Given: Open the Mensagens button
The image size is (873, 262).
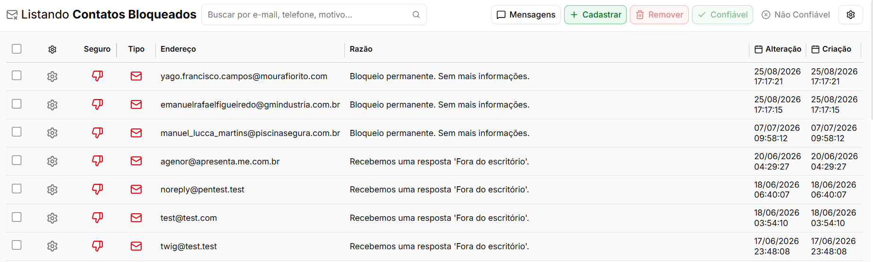Looking at the screenshot, I should point(526,15).
